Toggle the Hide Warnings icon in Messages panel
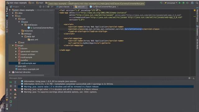The width and height of the screenshot is (199, 112). pos(15,90)
